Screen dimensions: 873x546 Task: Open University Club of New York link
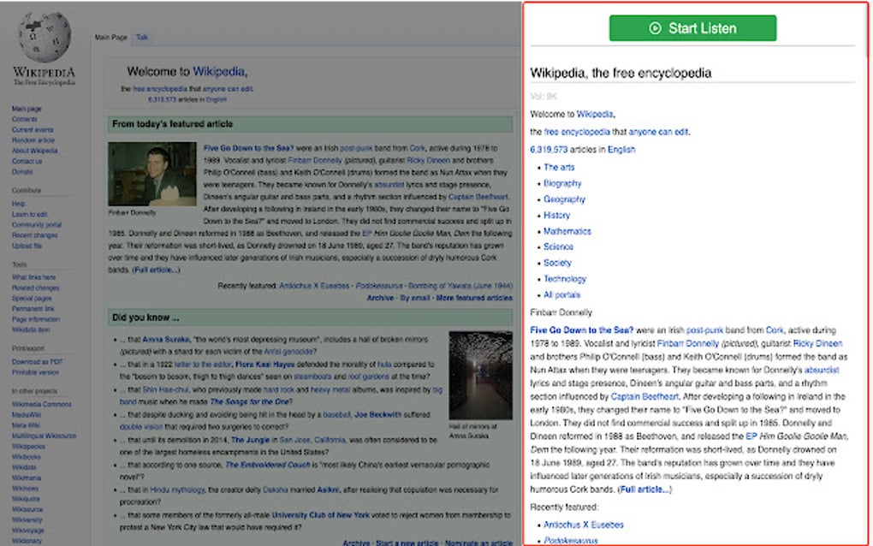click(320, 515)
